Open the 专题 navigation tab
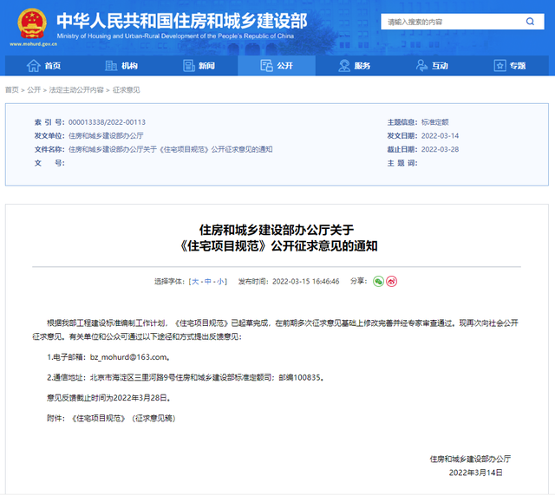The height and width of the screenshot is (502, 555). (510, 66)
